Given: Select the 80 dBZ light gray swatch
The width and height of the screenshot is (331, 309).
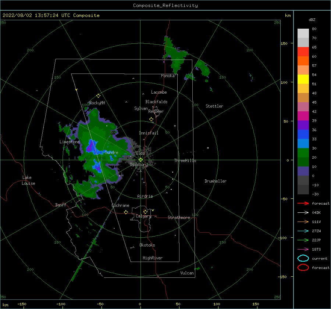Looking at the screenshot, I should [x=303, y=33].
